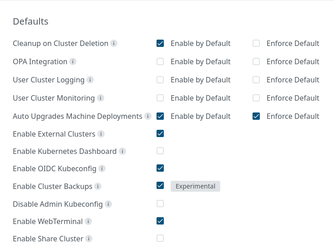The image size is (334, 250).
Task: Check Enforce Default for User Cluster Logging
Action: (256, 80)
